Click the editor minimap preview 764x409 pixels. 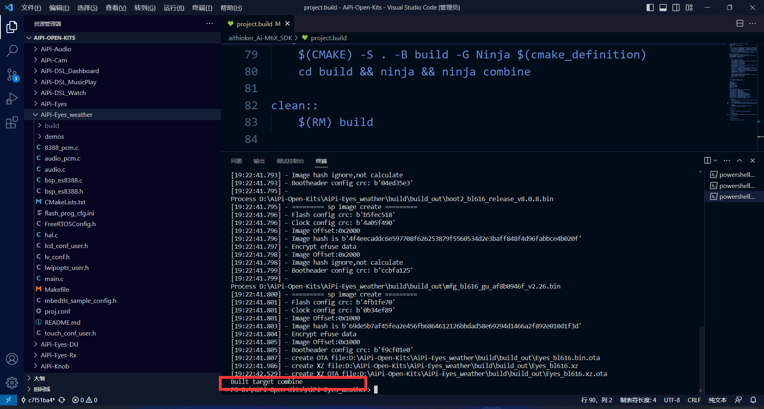click(743, 81)
